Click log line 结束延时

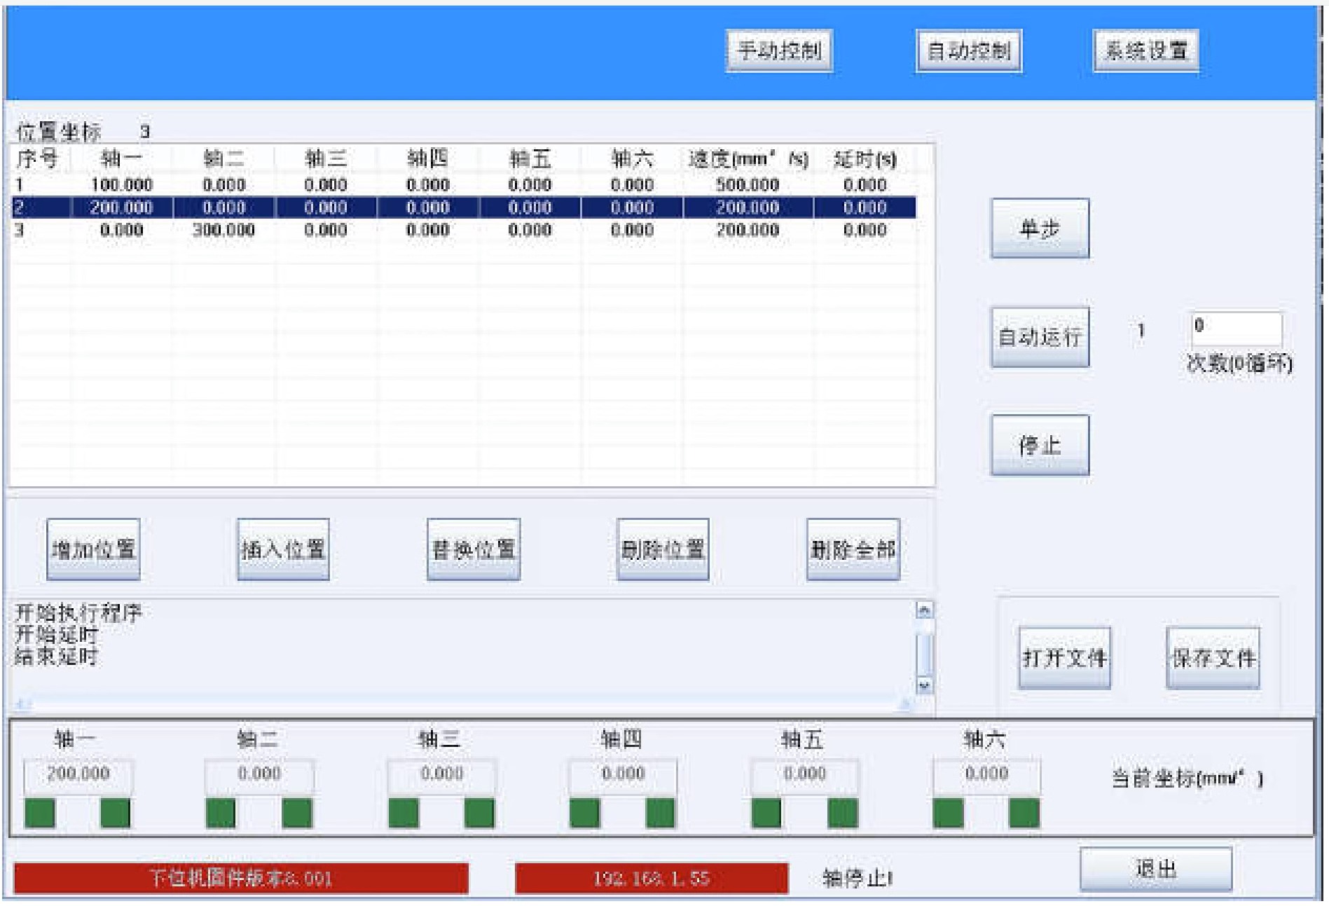pyautogui.click(x=57, y=657)
